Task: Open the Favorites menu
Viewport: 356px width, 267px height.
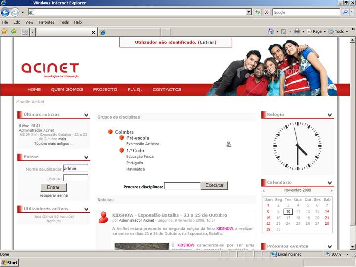Action: click(x=46, y=22)
